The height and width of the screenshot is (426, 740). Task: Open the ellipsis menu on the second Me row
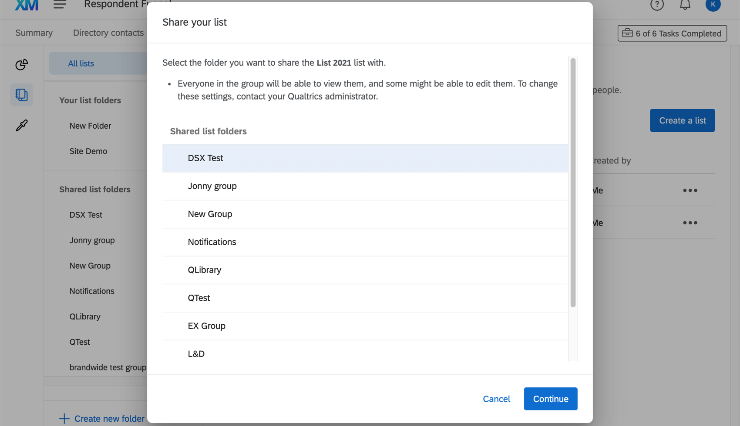[690, 223]
